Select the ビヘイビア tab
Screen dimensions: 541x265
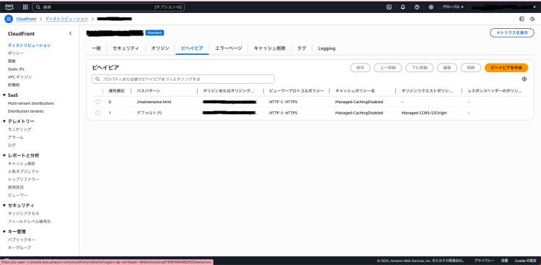click(192, 48)
